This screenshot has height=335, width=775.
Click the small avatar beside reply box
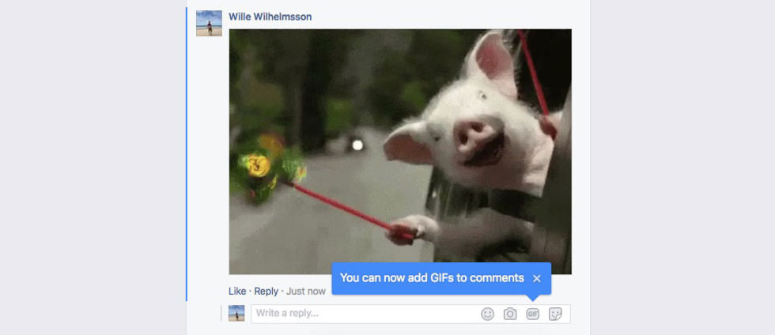click(x=236, y=313)
